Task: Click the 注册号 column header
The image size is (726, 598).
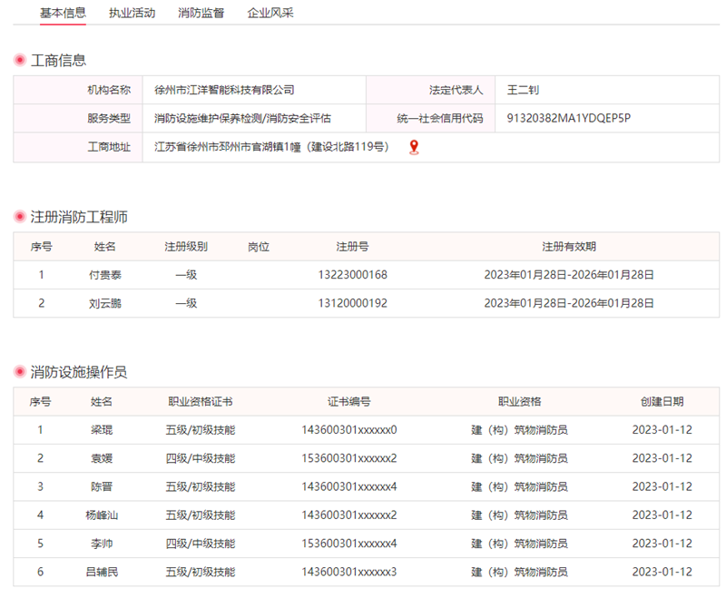Action: (352, 247)
